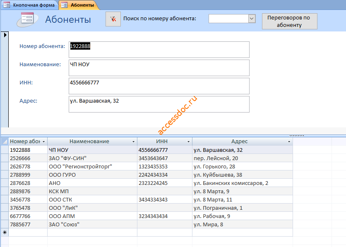Click ИНН value 3453643647

(165, 158)
